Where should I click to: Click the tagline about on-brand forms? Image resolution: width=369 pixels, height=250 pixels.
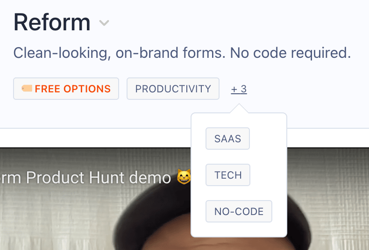(x=182, y=53)
